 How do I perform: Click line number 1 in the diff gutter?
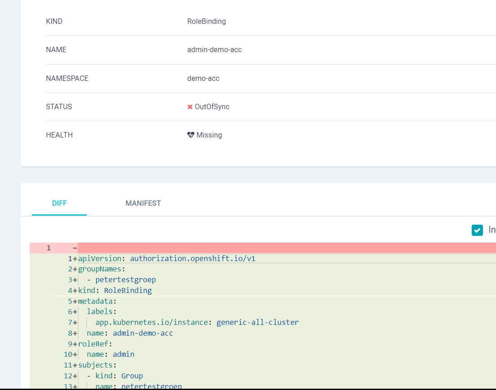(49, 248)
